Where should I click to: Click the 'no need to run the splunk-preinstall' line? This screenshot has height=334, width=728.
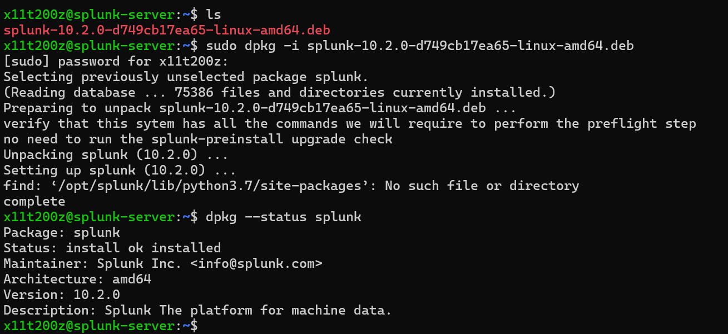198,139
